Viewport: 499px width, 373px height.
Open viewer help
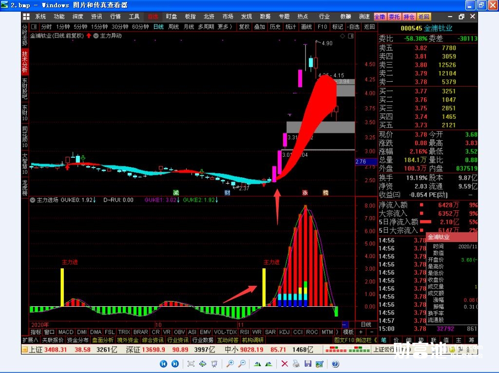(335, 364)
